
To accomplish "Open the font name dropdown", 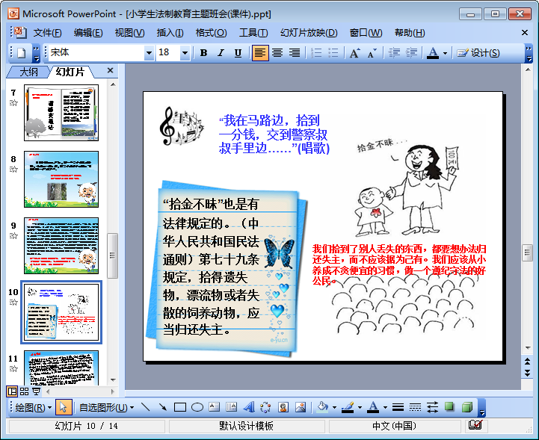I will point(149,53).
